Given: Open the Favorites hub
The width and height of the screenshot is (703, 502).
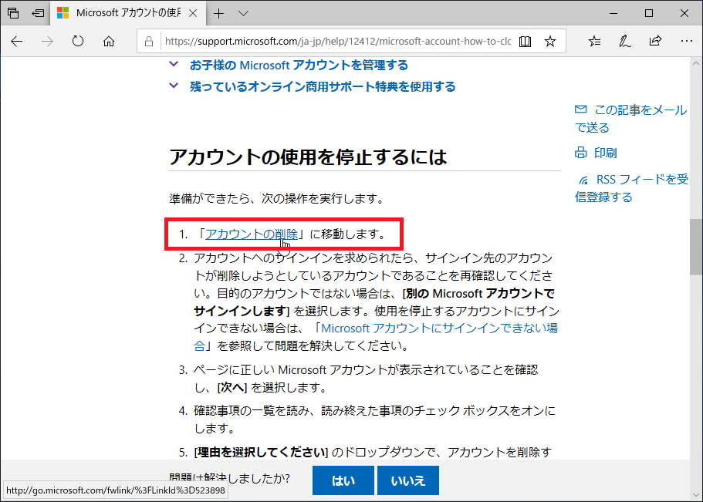Looking at the screenshot, I should pos(594,42).
